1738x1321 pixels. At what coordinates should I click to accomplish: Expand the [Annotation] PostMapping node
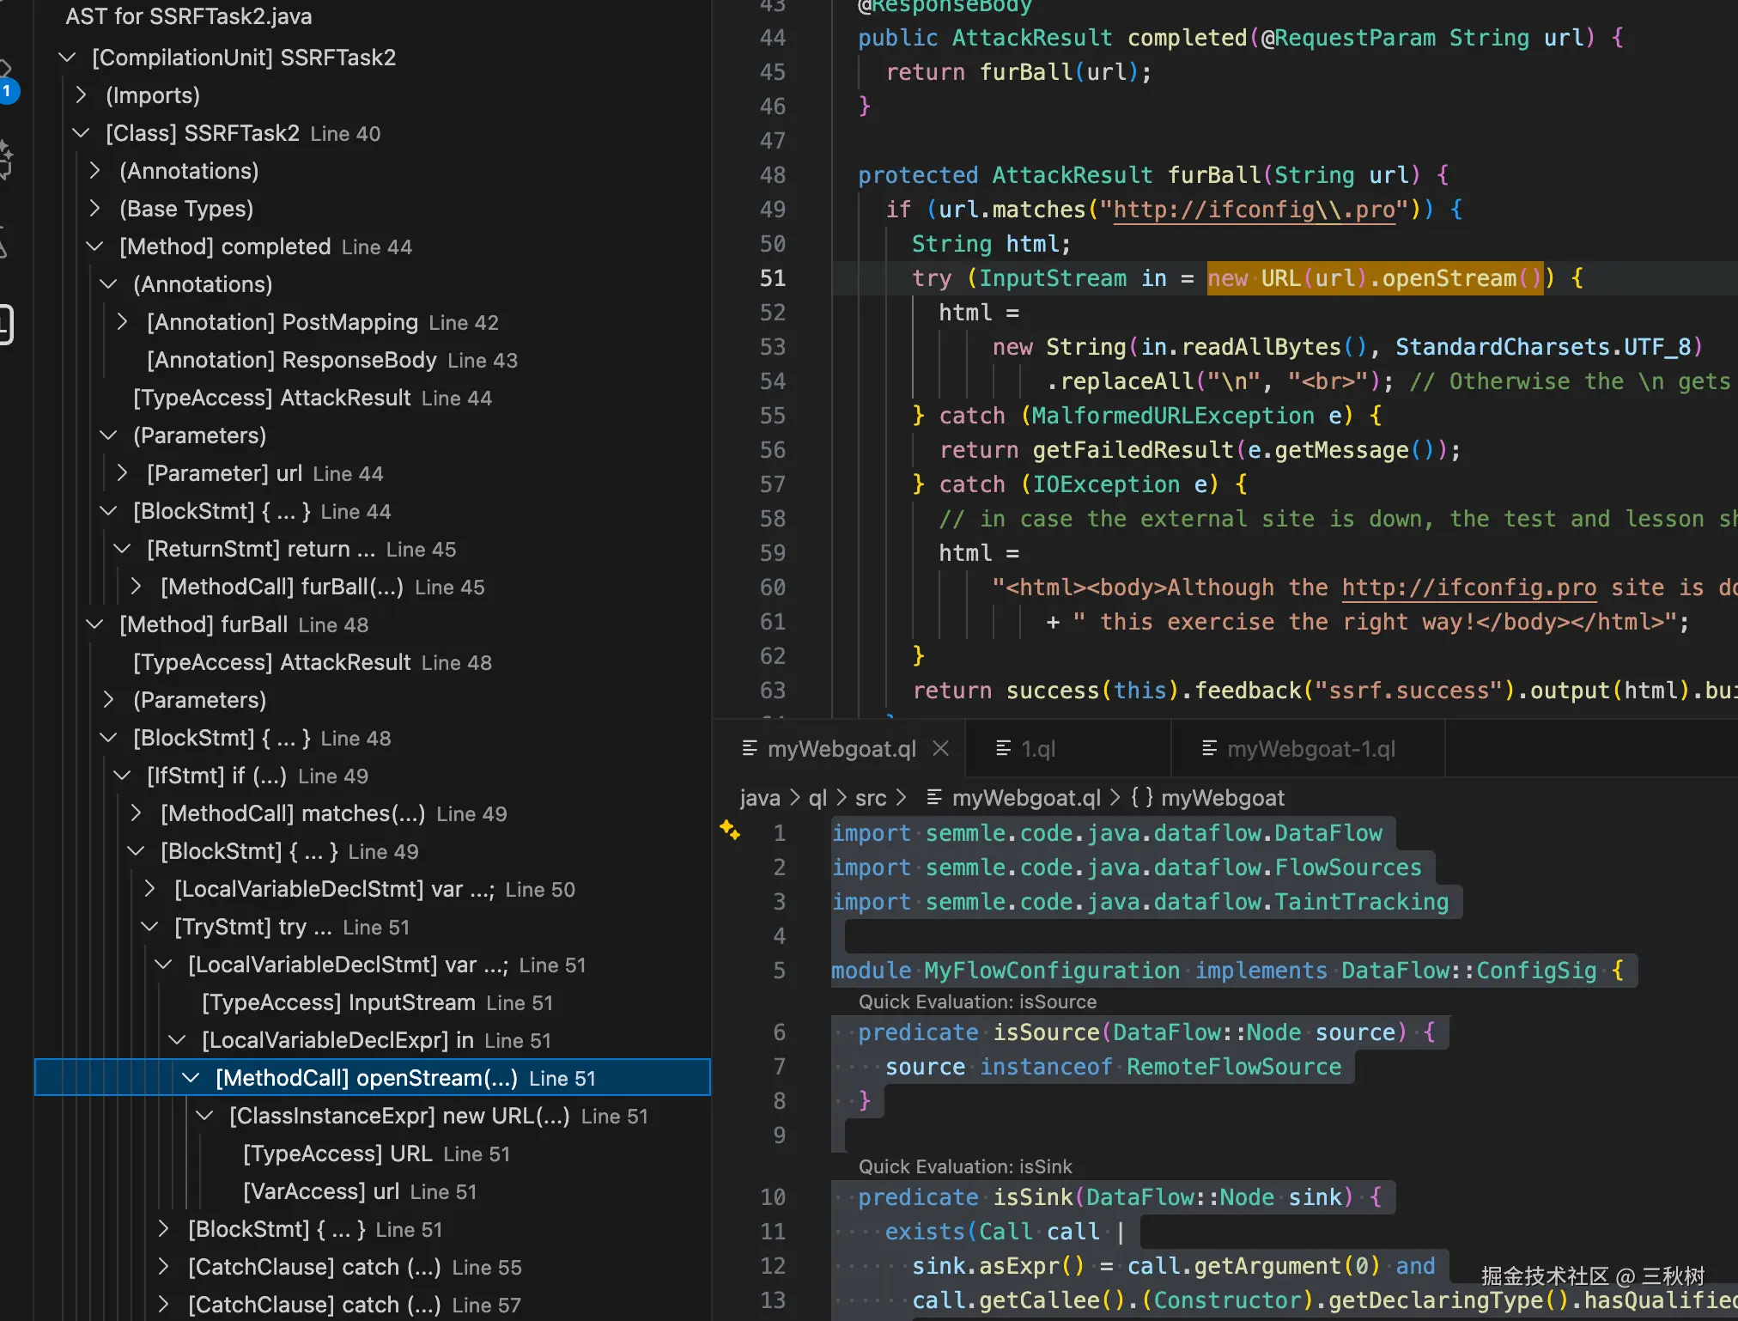tap(122, 322)
